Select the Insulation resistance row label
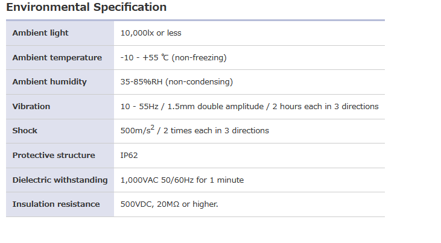 point(56,204)
